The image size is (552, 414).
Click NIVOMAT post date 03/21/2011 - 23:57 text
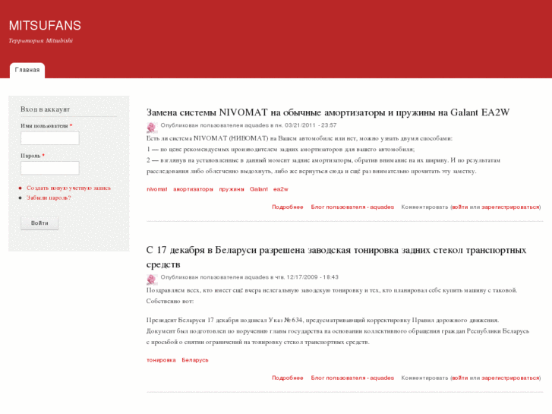point(311,125)
